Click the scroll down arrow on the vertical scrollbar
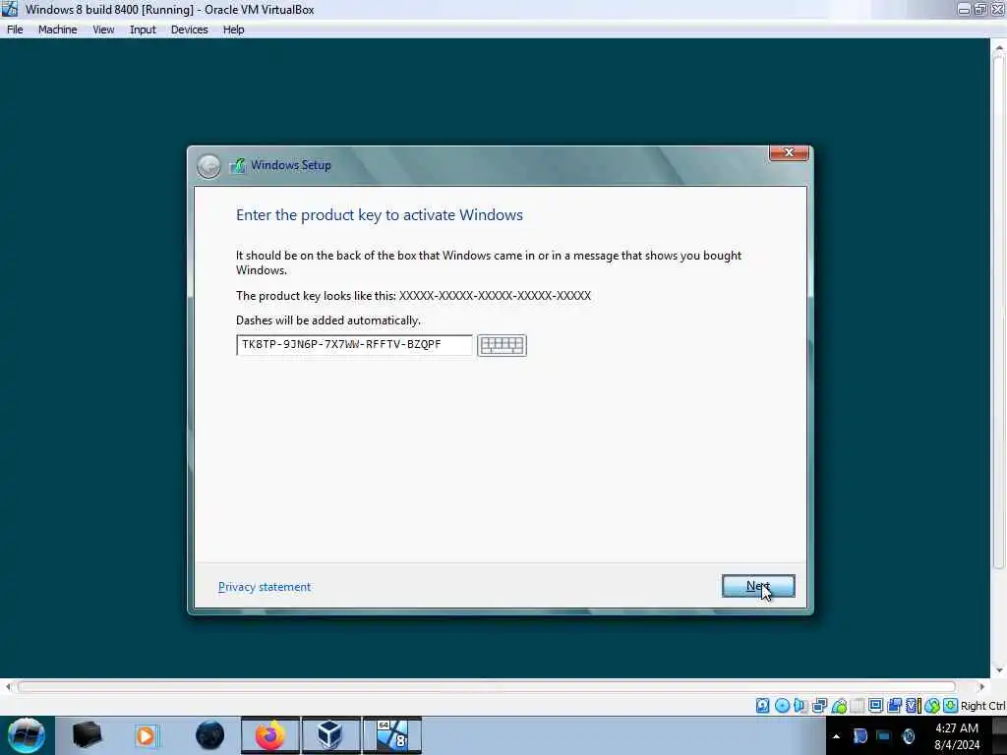The height and width of the screenshot is (755, 1007). click(x=998, y=670)
